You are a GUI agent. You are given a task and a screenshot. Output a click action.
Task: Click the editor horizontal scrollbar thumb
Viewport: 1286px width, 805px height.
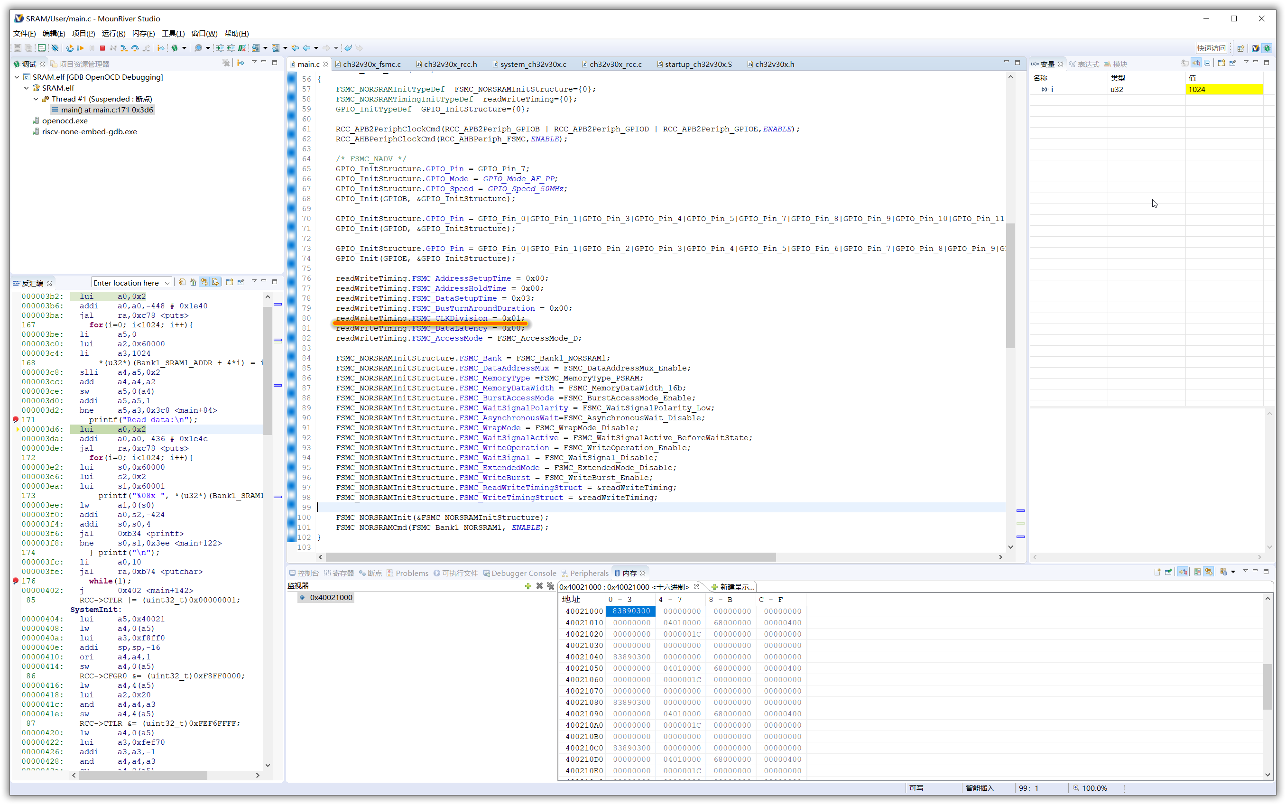tap(550, 557)
